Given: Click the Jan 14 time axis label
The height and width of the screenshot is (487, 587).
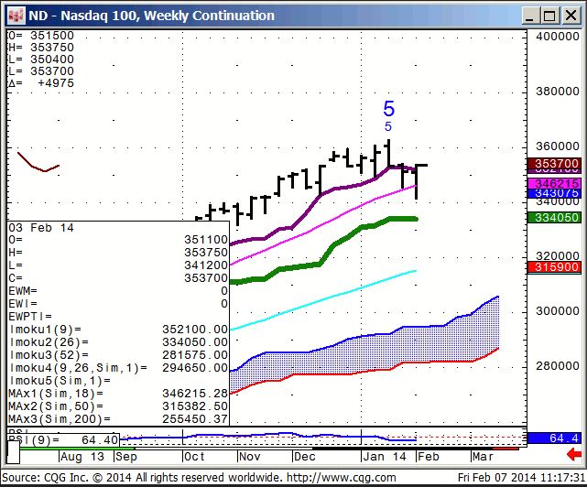Looking at the screenshot, I should point(385,457).
